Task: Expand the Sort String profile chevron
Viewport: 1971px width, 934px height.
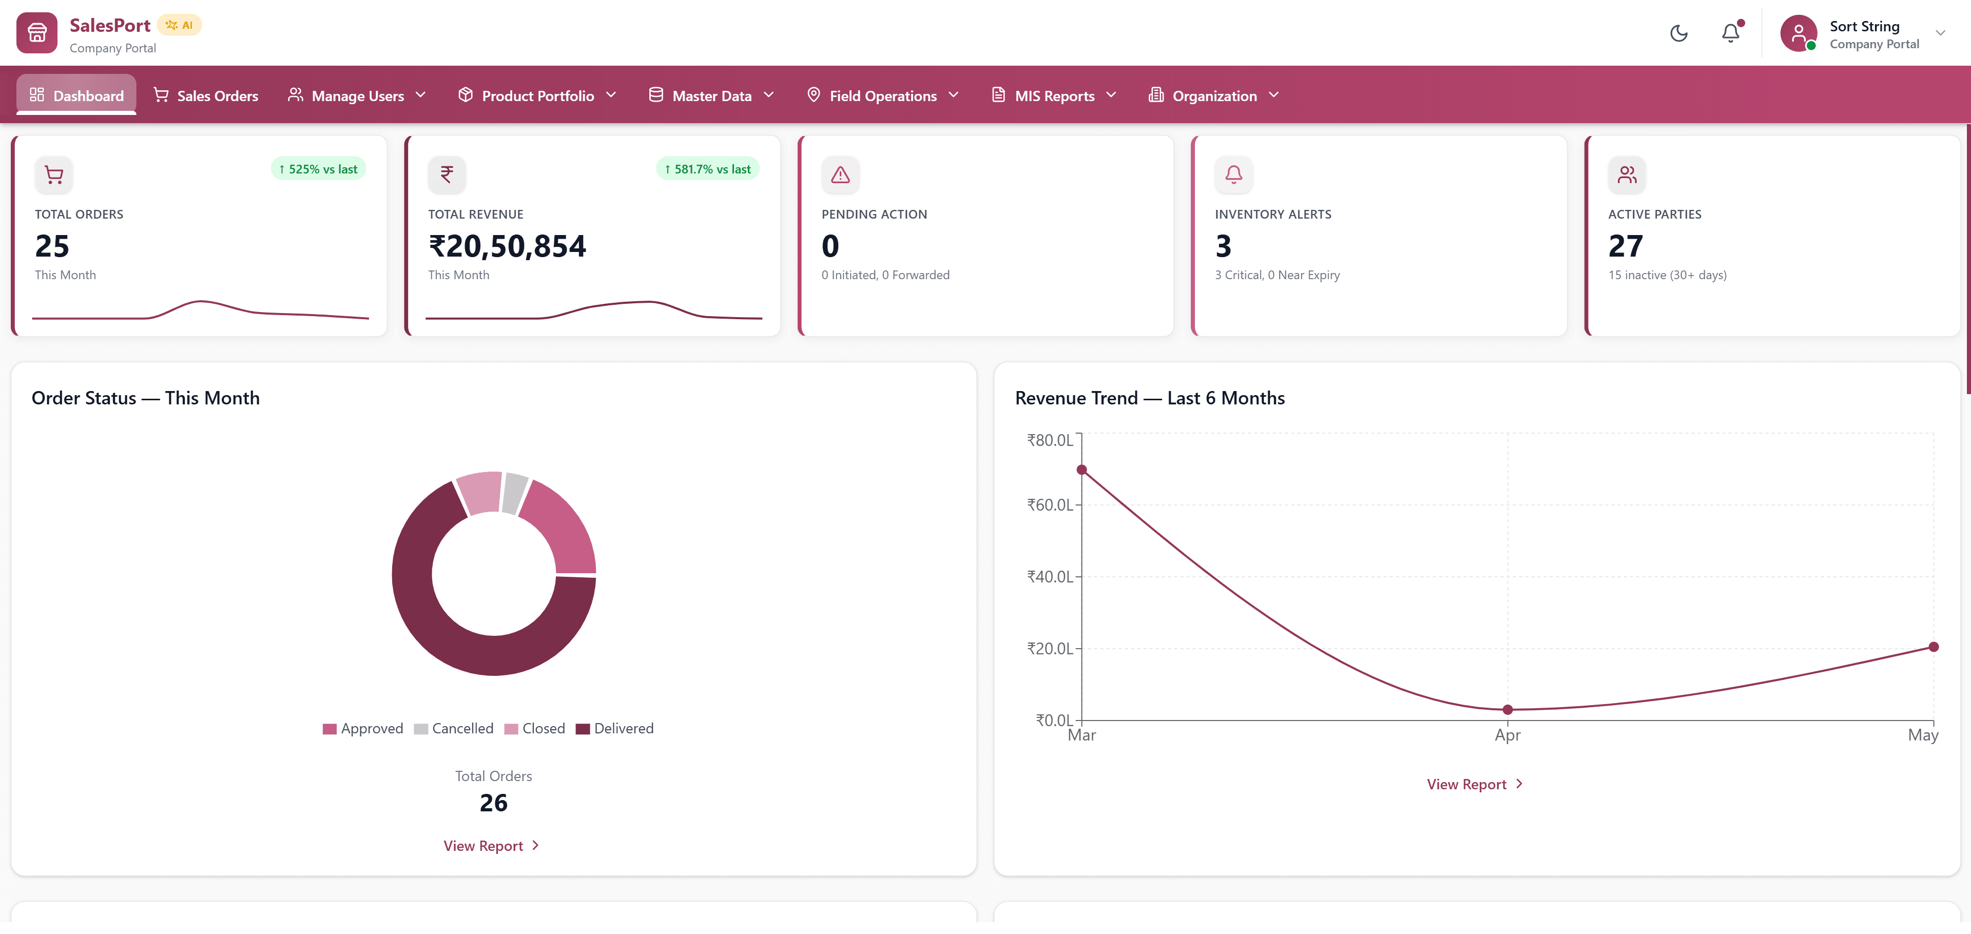Action: [1940, 33]
